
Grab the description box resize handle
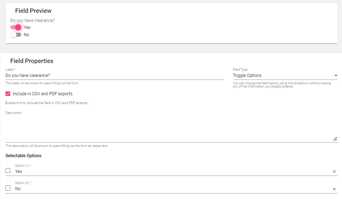335,139
